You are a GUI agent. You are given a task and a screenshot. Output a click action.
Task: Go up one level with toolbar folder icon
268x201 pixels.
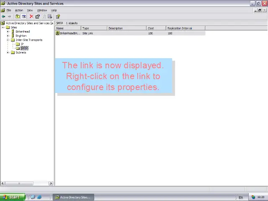pyautogui.click(x=18, y=17)
